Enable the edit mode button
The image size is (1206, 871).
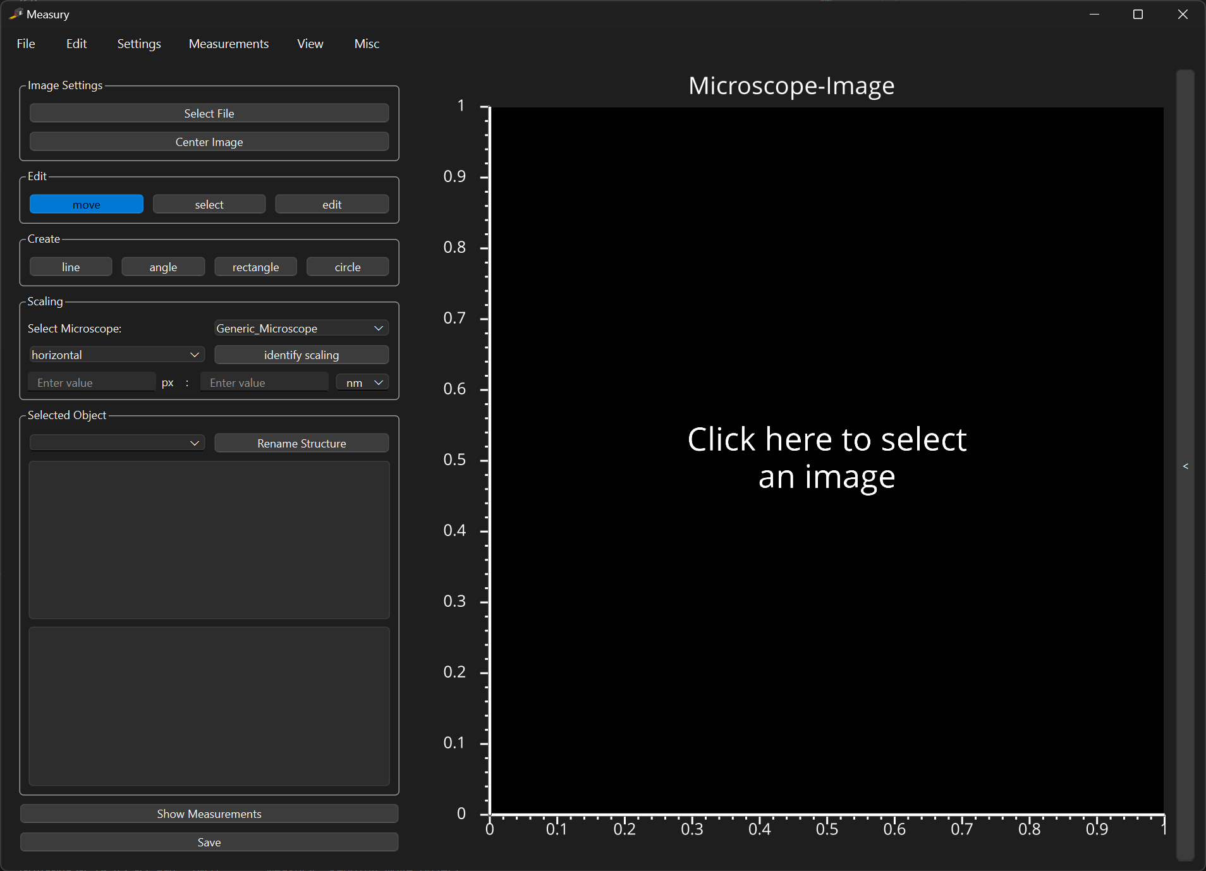tap(332, 204)
